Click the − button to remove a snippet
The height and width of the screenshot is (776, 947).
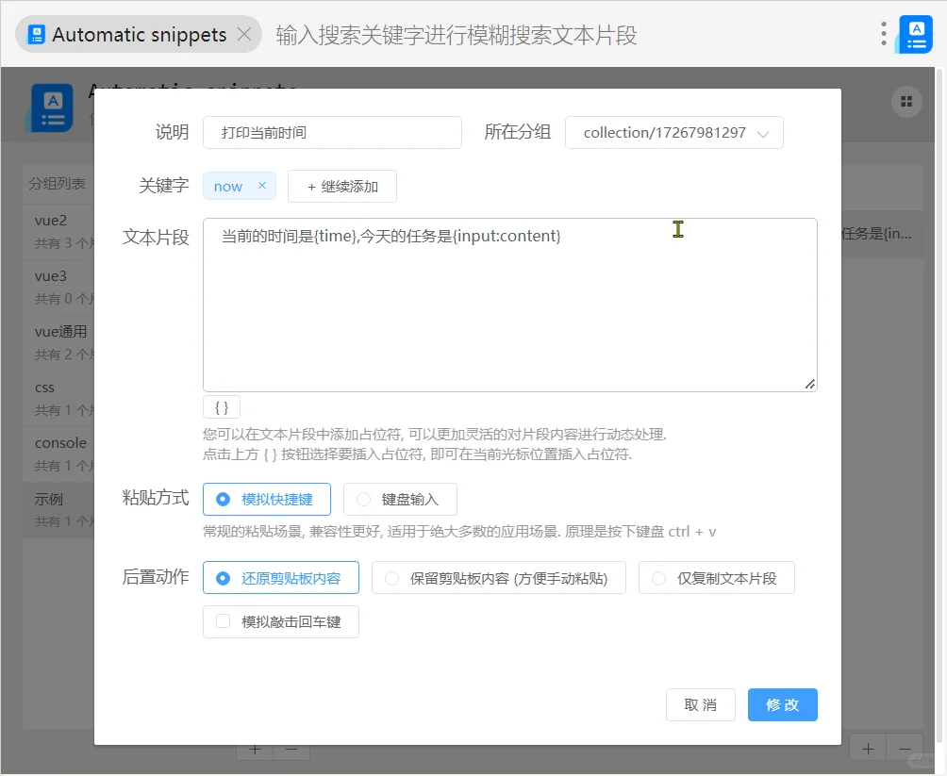point(905,747)
